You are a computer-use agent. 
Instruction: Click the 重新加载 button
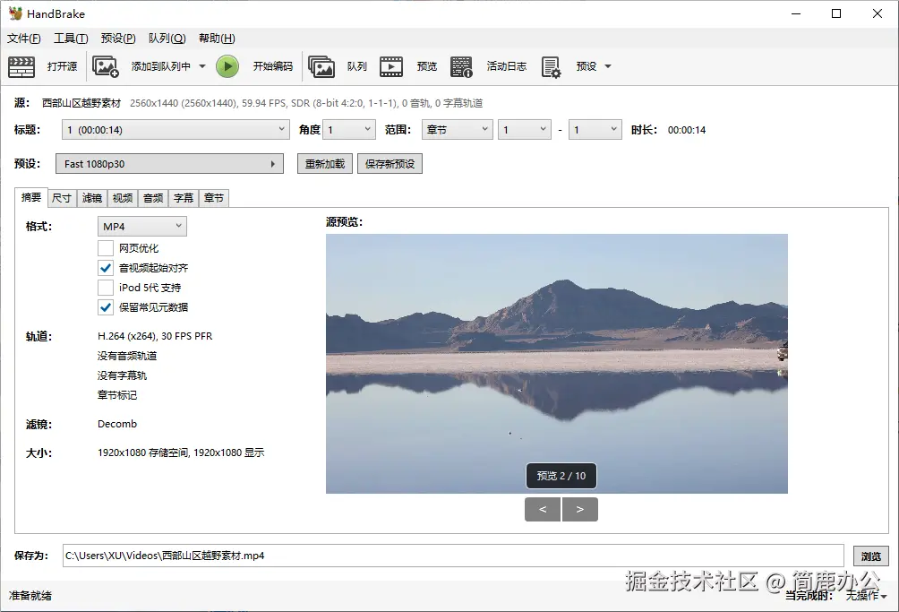coord(325,164)
